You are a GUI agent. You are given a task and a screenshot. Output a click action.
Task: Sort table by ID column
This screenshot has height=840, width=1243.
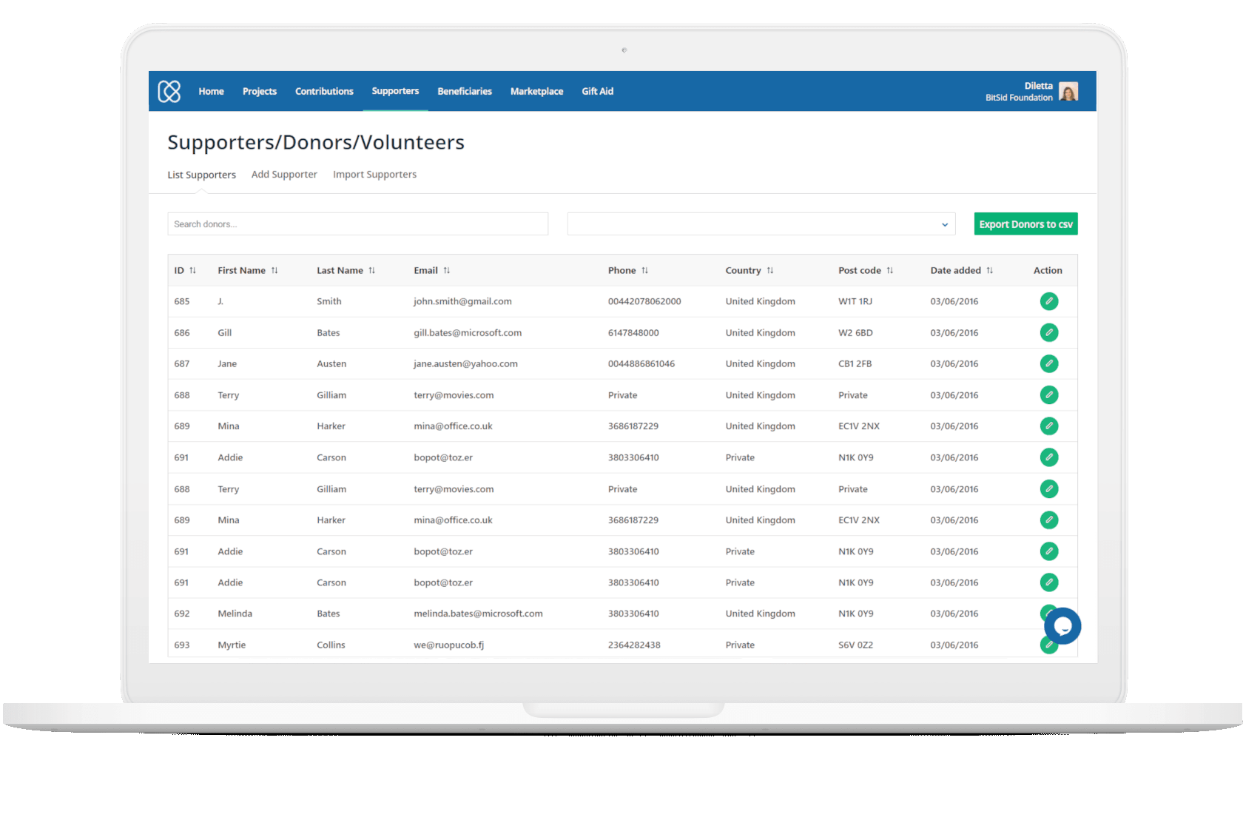(x=192, y=271)
